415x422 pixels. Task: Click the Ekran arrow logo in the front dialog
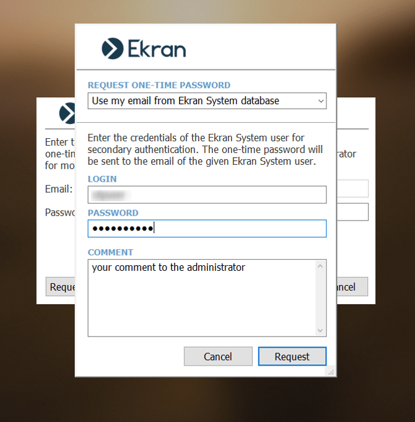tap(113, 48)
